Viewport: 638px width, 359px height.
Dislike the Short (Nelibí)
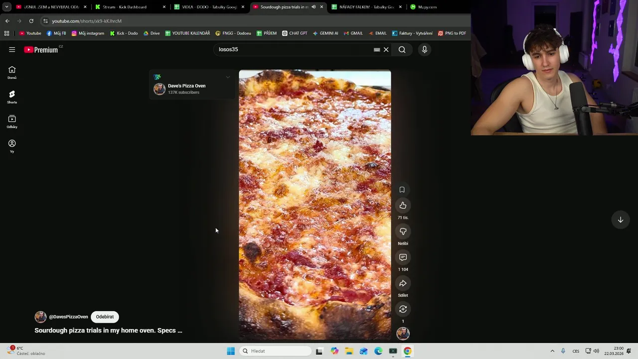coord(403,231)
